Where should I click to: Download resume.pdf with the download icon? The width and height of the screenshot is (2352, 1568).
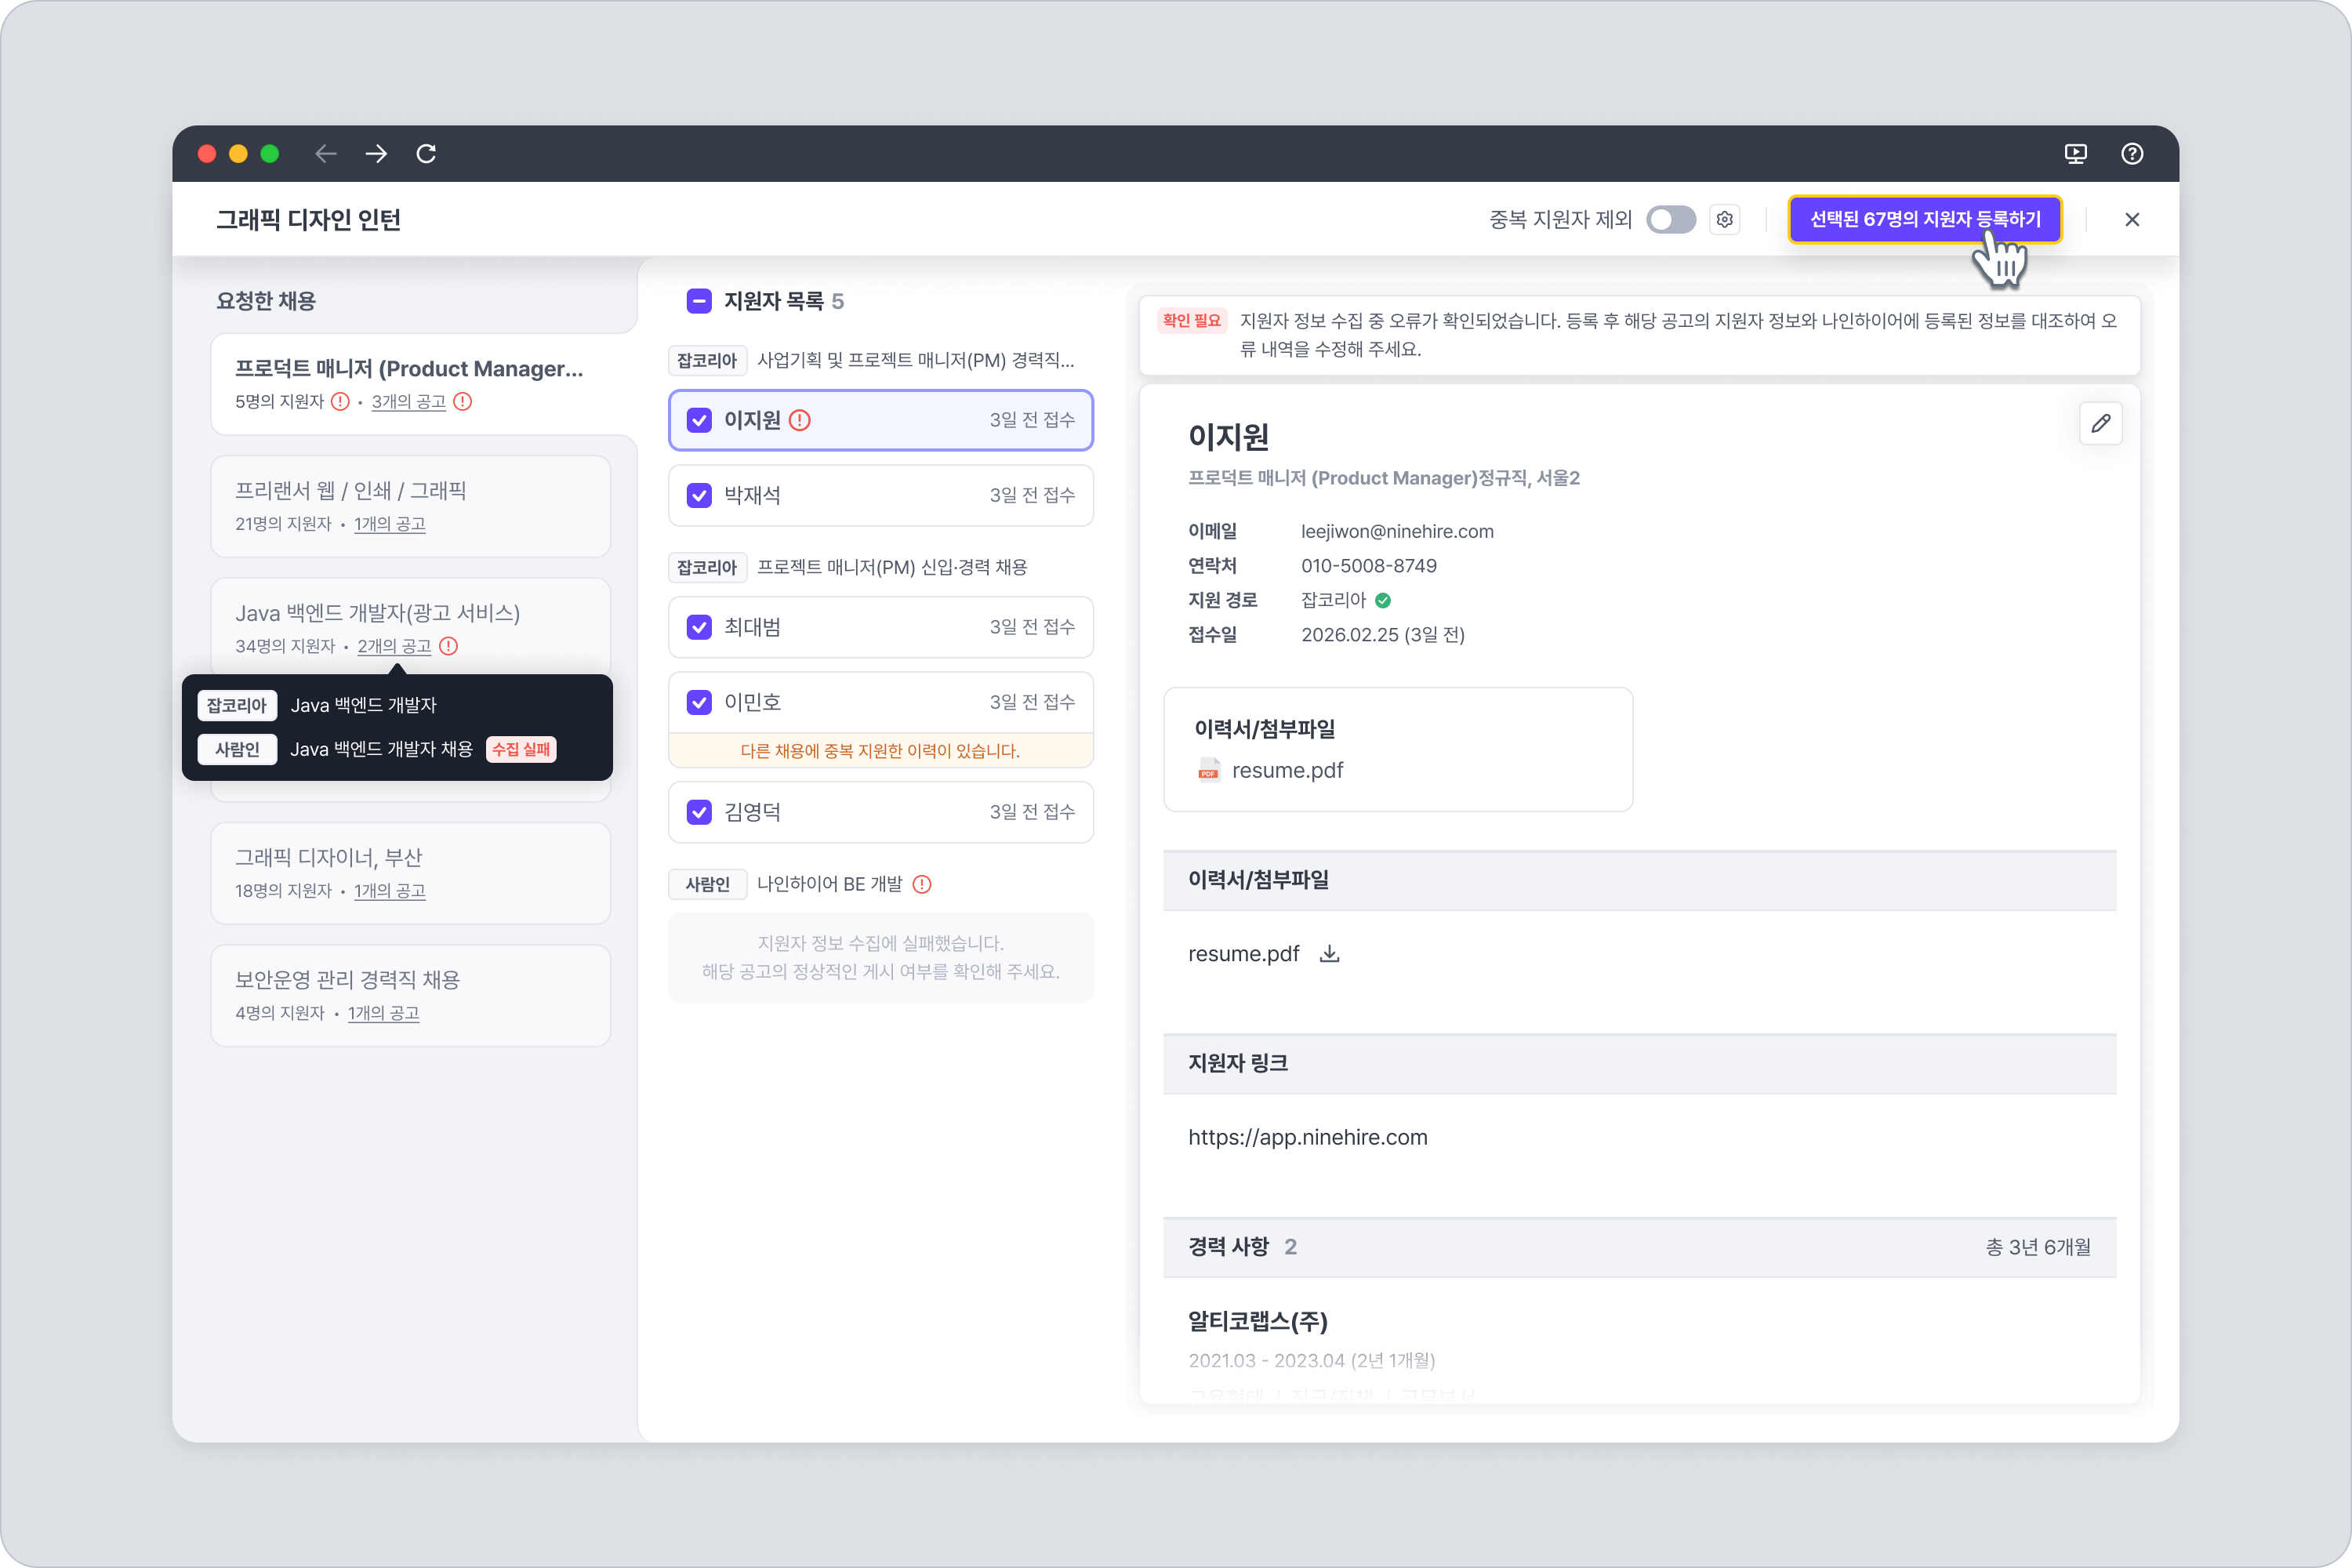pyautogui.click(x=1329, y=954)
